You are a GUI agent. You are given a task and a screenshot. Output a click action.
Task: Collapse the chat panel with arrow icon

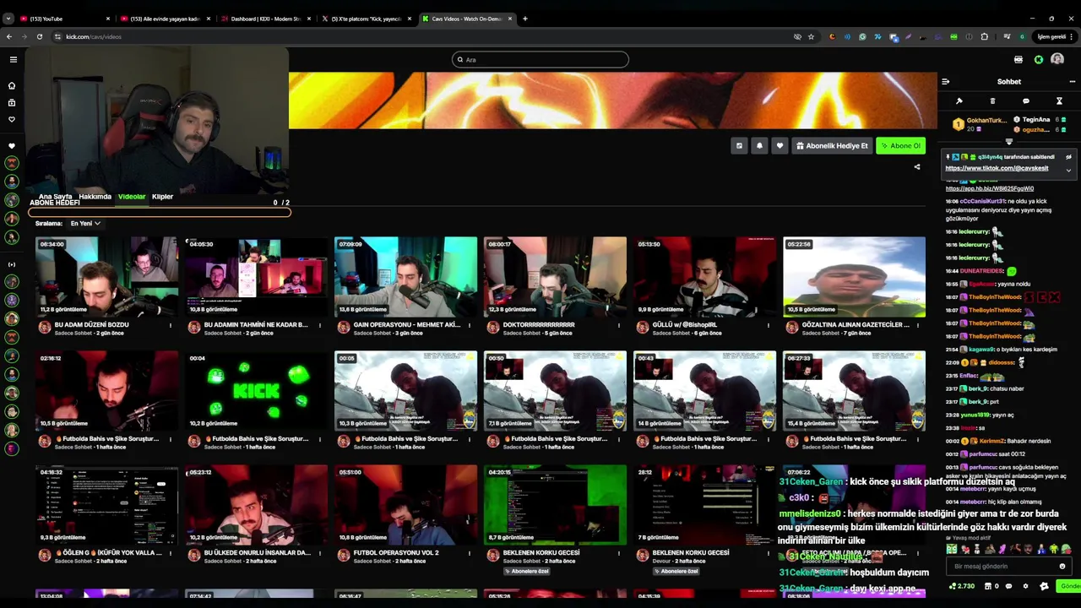pyautogui.click(x=945, y=82)
